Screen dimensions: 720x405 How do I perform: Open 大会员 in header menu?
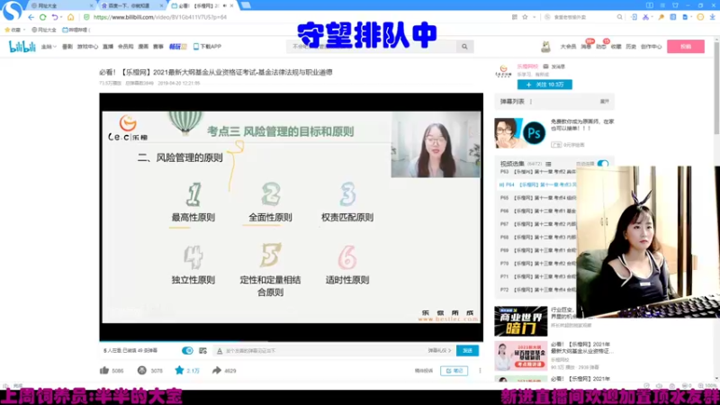[568, 47]
